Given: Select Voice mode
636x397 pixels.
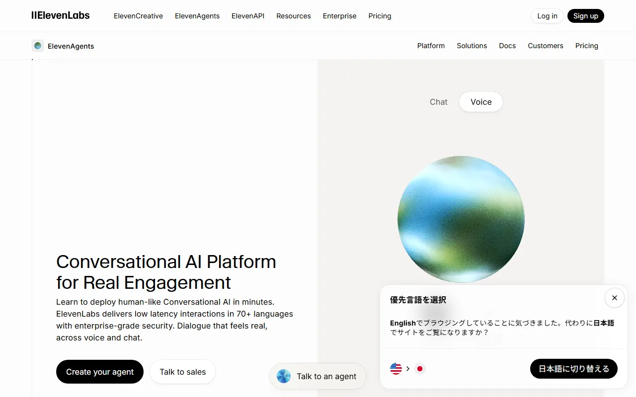Looking at the screenshot, I should coord(480,102).
